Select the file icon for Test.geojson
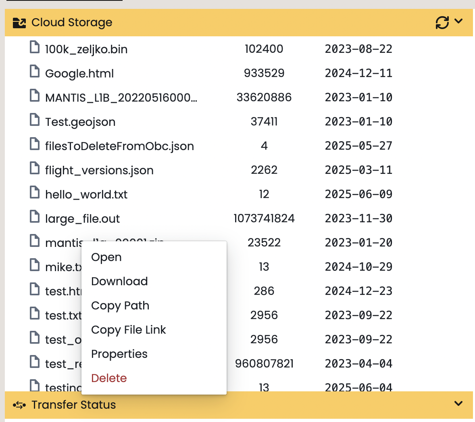 click(x=35, y=120)
